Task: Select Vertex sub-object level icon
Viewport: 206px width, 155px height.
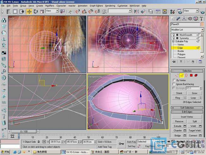Action: pos(177,75)
